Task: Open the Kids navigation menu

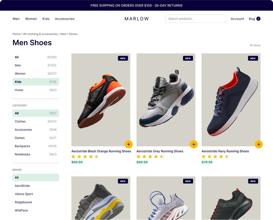Action: click(x=46, y=19)
